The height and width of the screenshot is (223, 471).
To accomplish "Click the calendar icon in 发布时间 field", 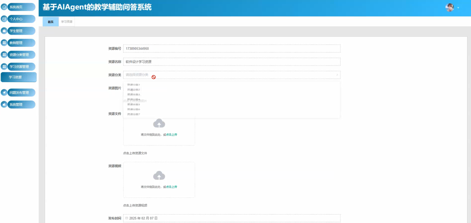I will click(x=126, y=218).
